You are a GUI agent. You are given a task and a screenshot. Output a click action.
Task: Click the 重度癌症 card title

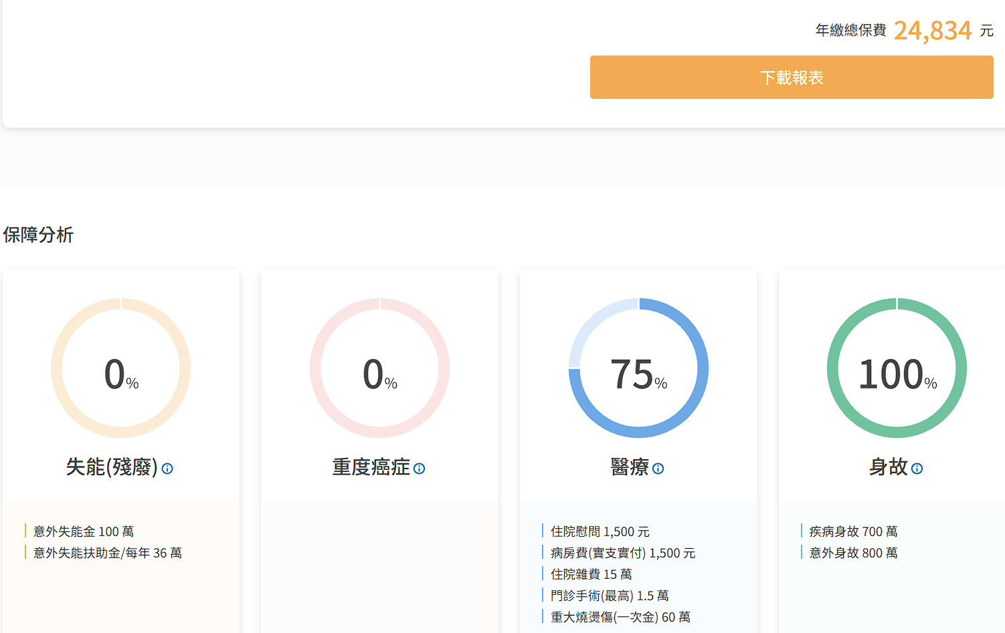(371, 467)
